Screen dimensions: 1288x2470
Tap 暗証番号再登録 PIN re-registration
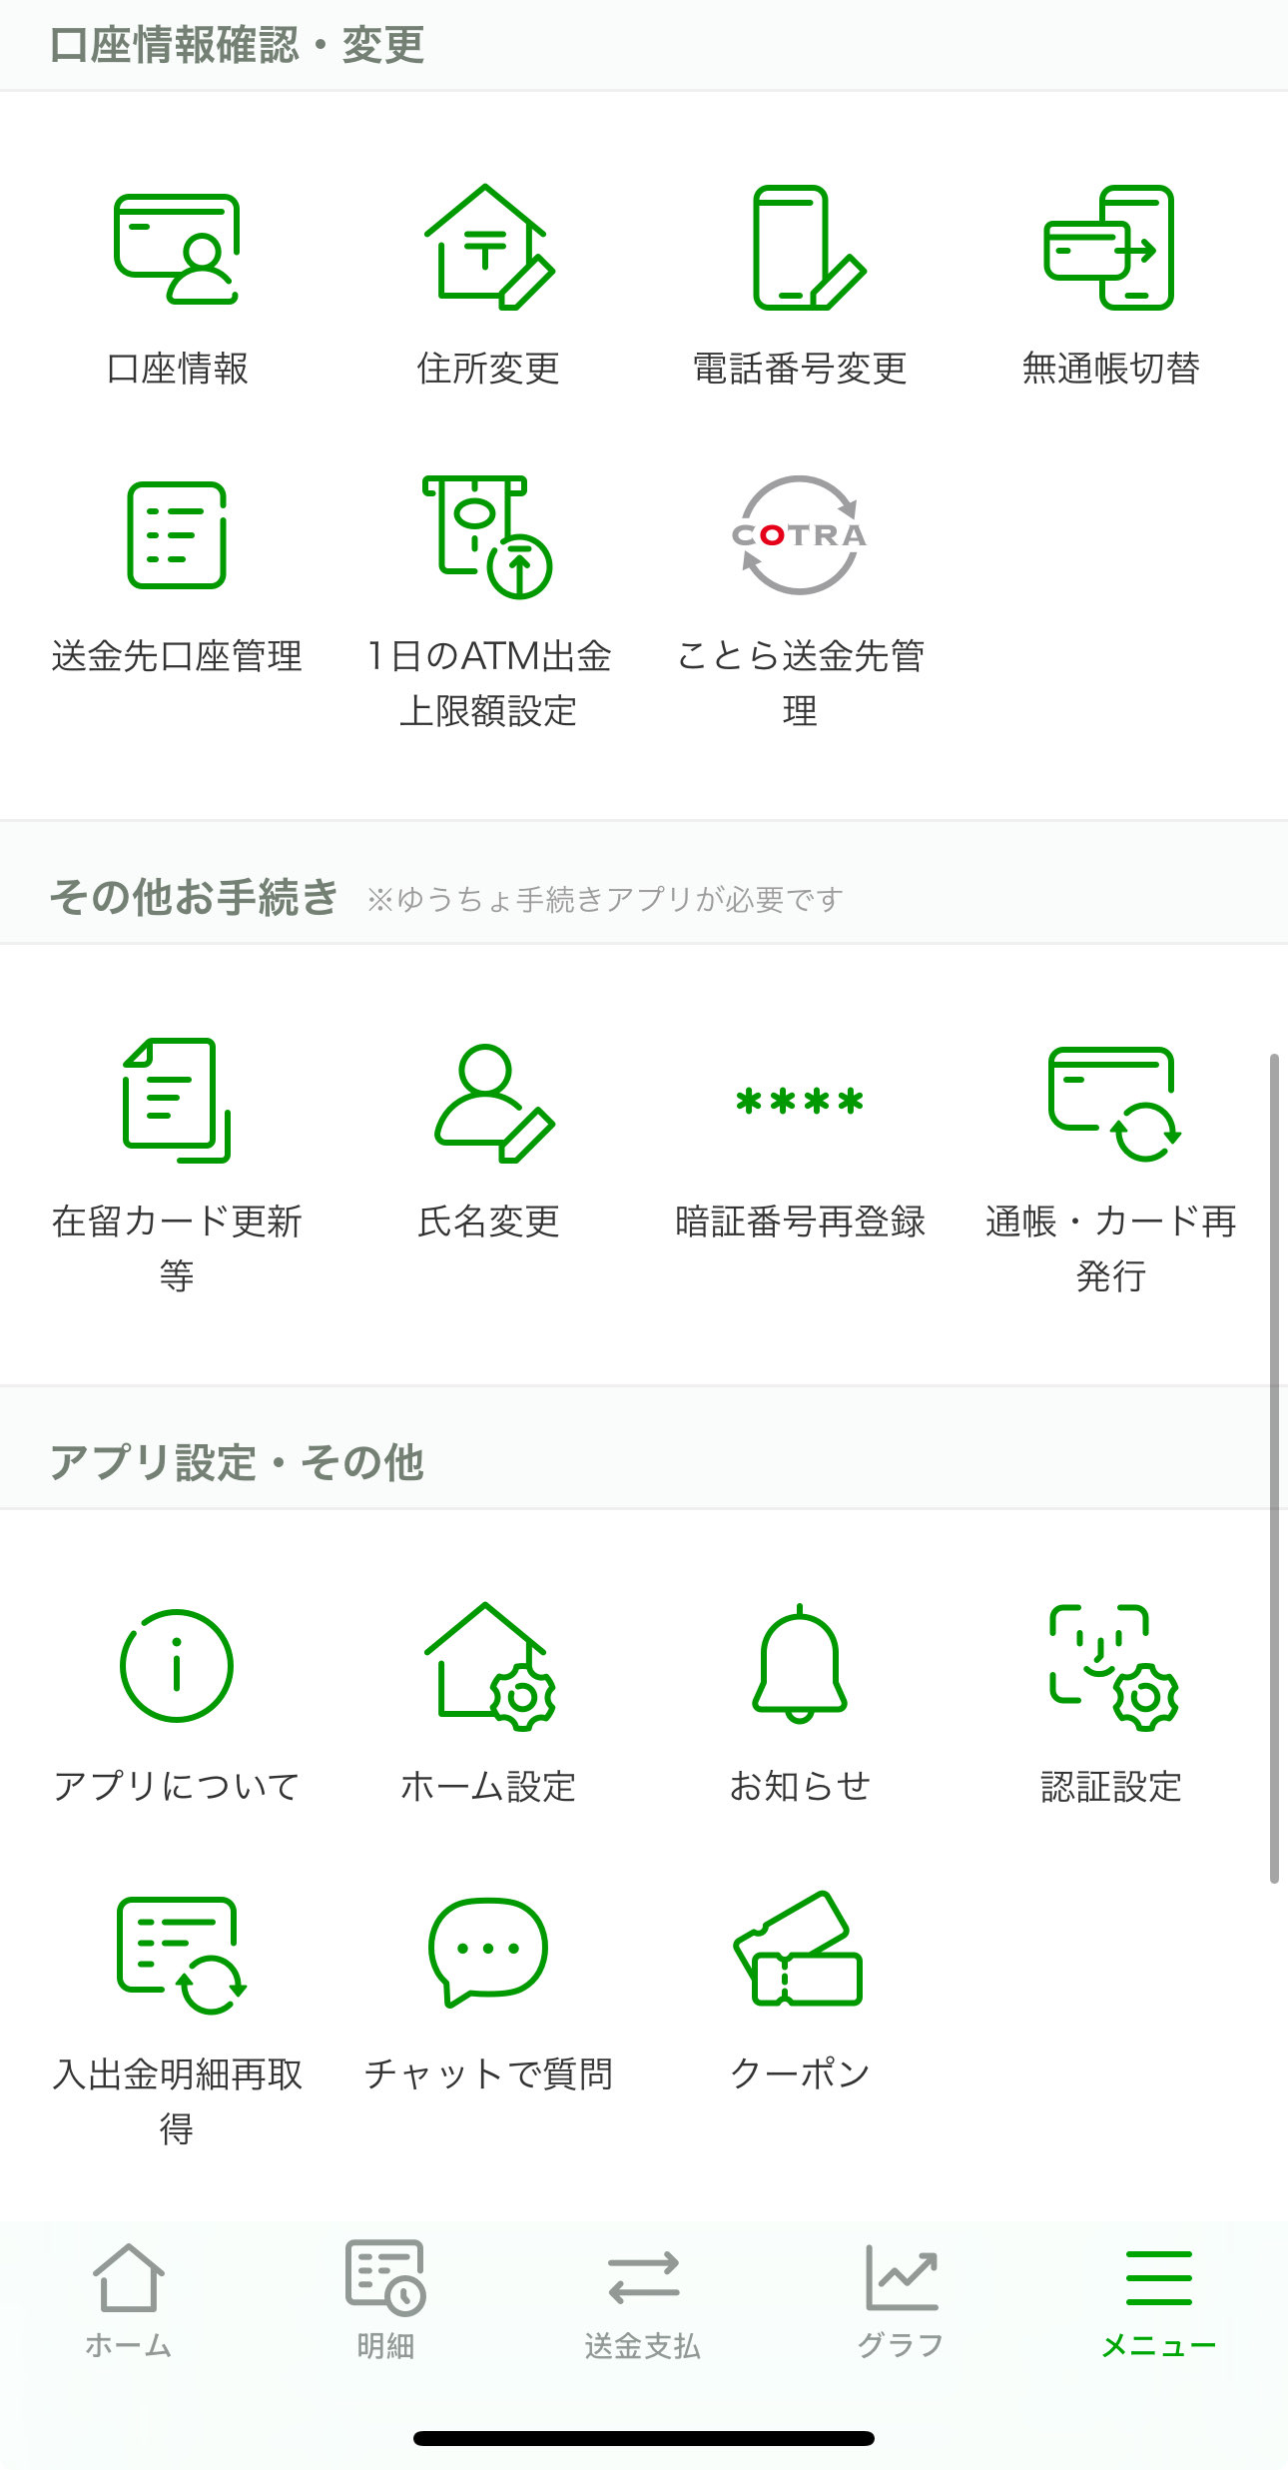[x=800, y=1103]
